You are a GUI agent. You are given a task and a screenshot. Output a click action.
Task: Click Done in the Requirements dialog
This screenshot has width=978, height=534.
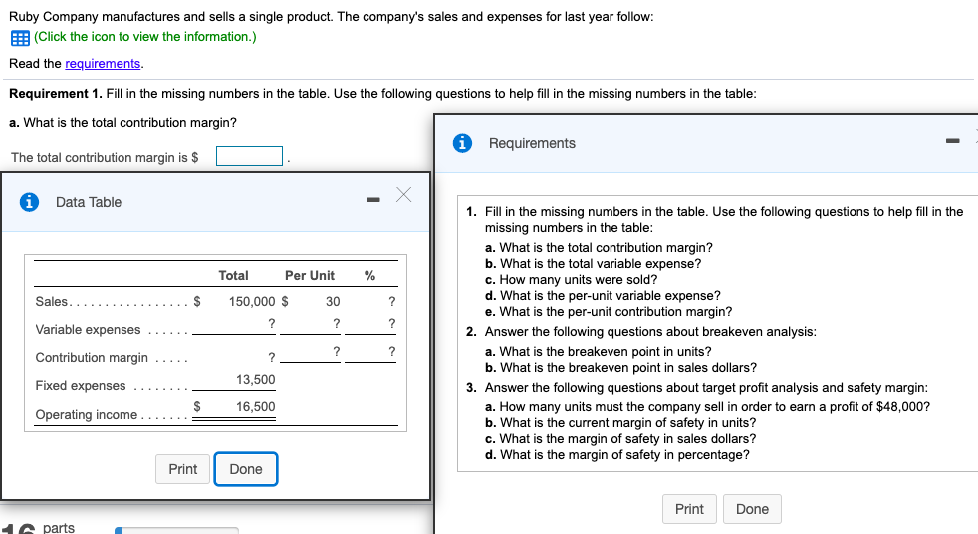click(752, 509)
